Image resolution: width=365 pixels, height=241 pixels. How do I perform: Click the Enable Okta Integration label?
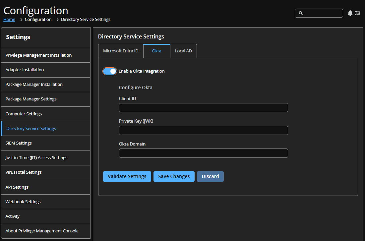(x=142, y=71)
